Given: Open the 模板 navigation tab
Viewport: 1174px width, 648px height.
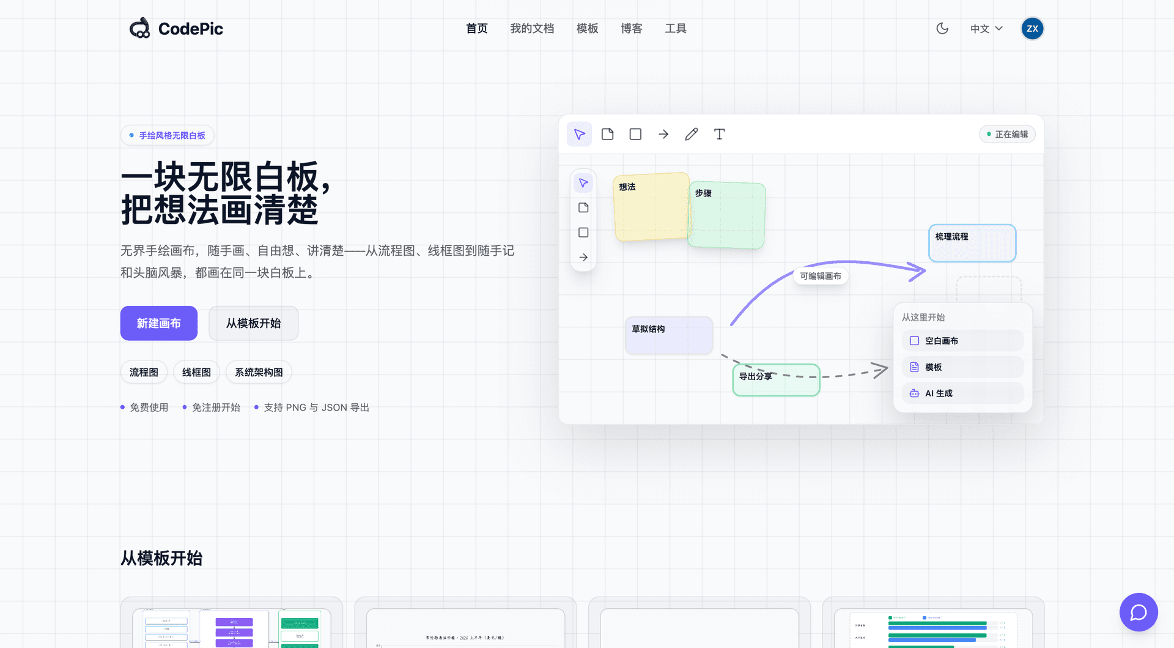Looking at the screenshot, I should 587,29.
